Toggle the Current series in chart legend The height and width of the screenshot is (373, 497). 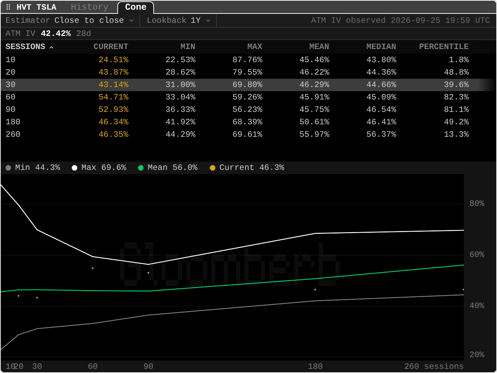[x=247, y=168]
